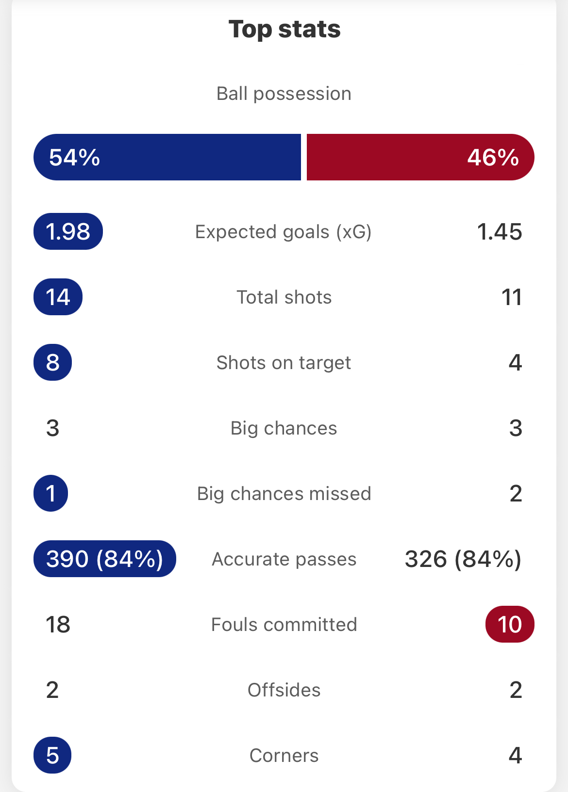This screenshot has height=792, width=568.
Task: Tap the red 10 fouls badge
Action: [510, 624]
